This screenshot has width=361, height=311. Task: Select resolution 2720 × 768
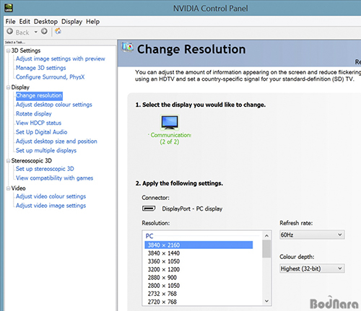162,302
